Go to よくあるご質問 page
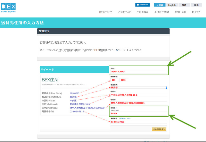Image resolution: width=206 pixels, height=142 pixels. point(161,12)
